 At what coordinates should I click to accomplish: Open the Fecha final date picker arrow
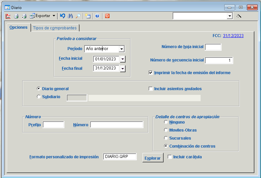tap(122, 68)
